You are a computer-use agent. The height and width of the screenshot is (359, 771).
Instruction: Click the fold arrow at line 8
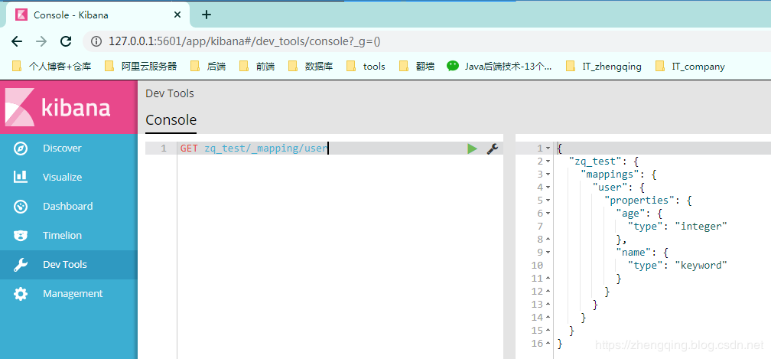pyautogui.click(x=548, y=240)
